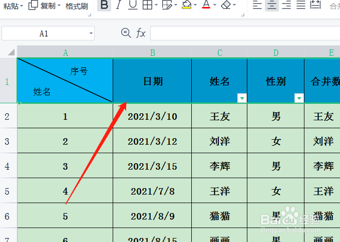Select 男 in row 2
Image resolution: width=340 pixels, height=242 pixels.
[275, 116]
